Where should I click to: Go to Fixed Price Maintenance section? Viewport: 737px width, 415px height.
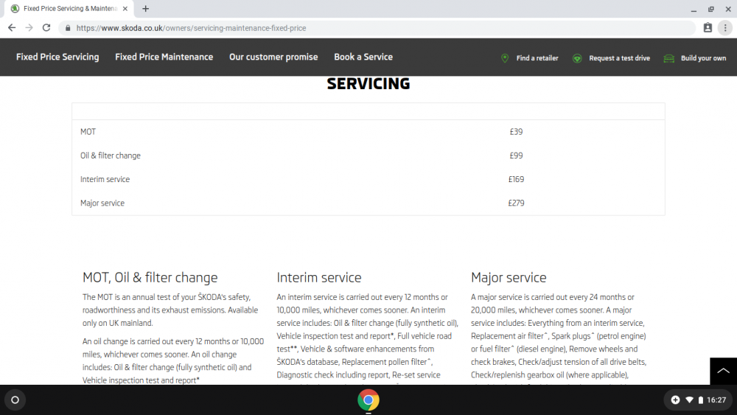(x=164, y=57)
